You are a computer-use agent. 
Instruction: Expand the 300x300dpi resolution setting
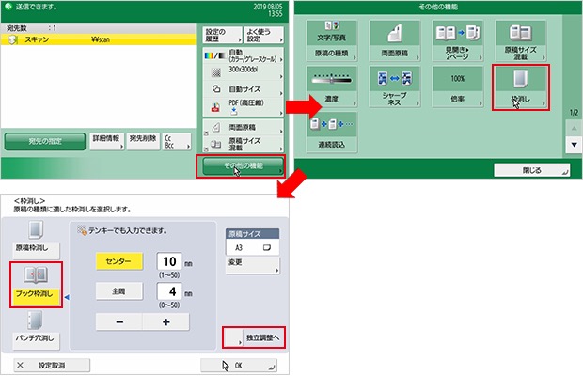tap(239, 70)
